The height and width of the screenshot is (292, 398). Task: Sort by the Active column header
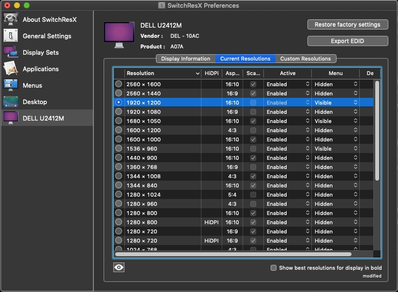click(x=288, y=73)
